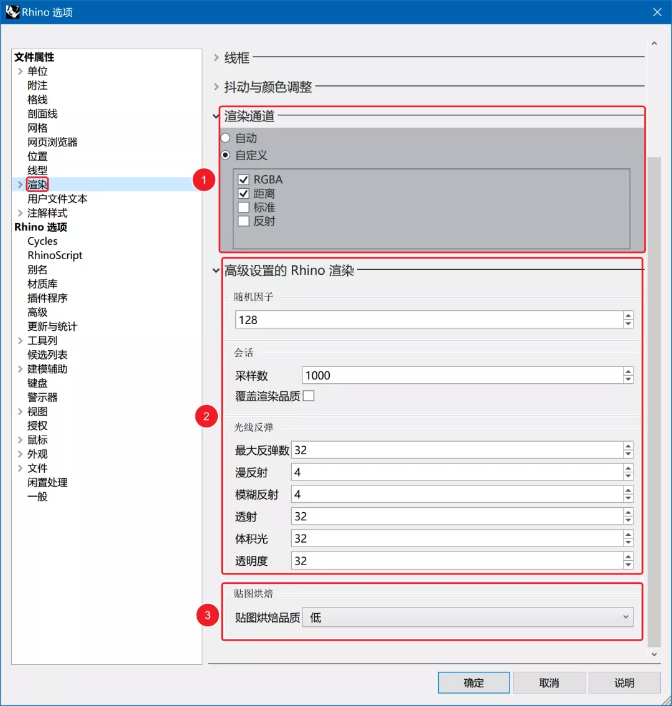Image resolution: width=672 pixels, height=706 pixels.
Task: Click the 确定 button
Action: (x=474, y=682)
